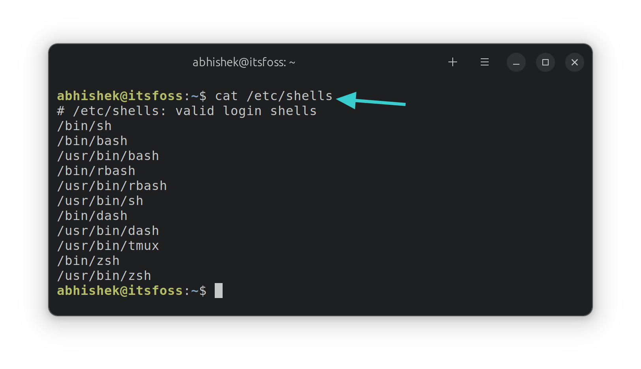Click the /bin/sh output line
The height and width of the screenshot is (369, 641).
coord(84,126)
